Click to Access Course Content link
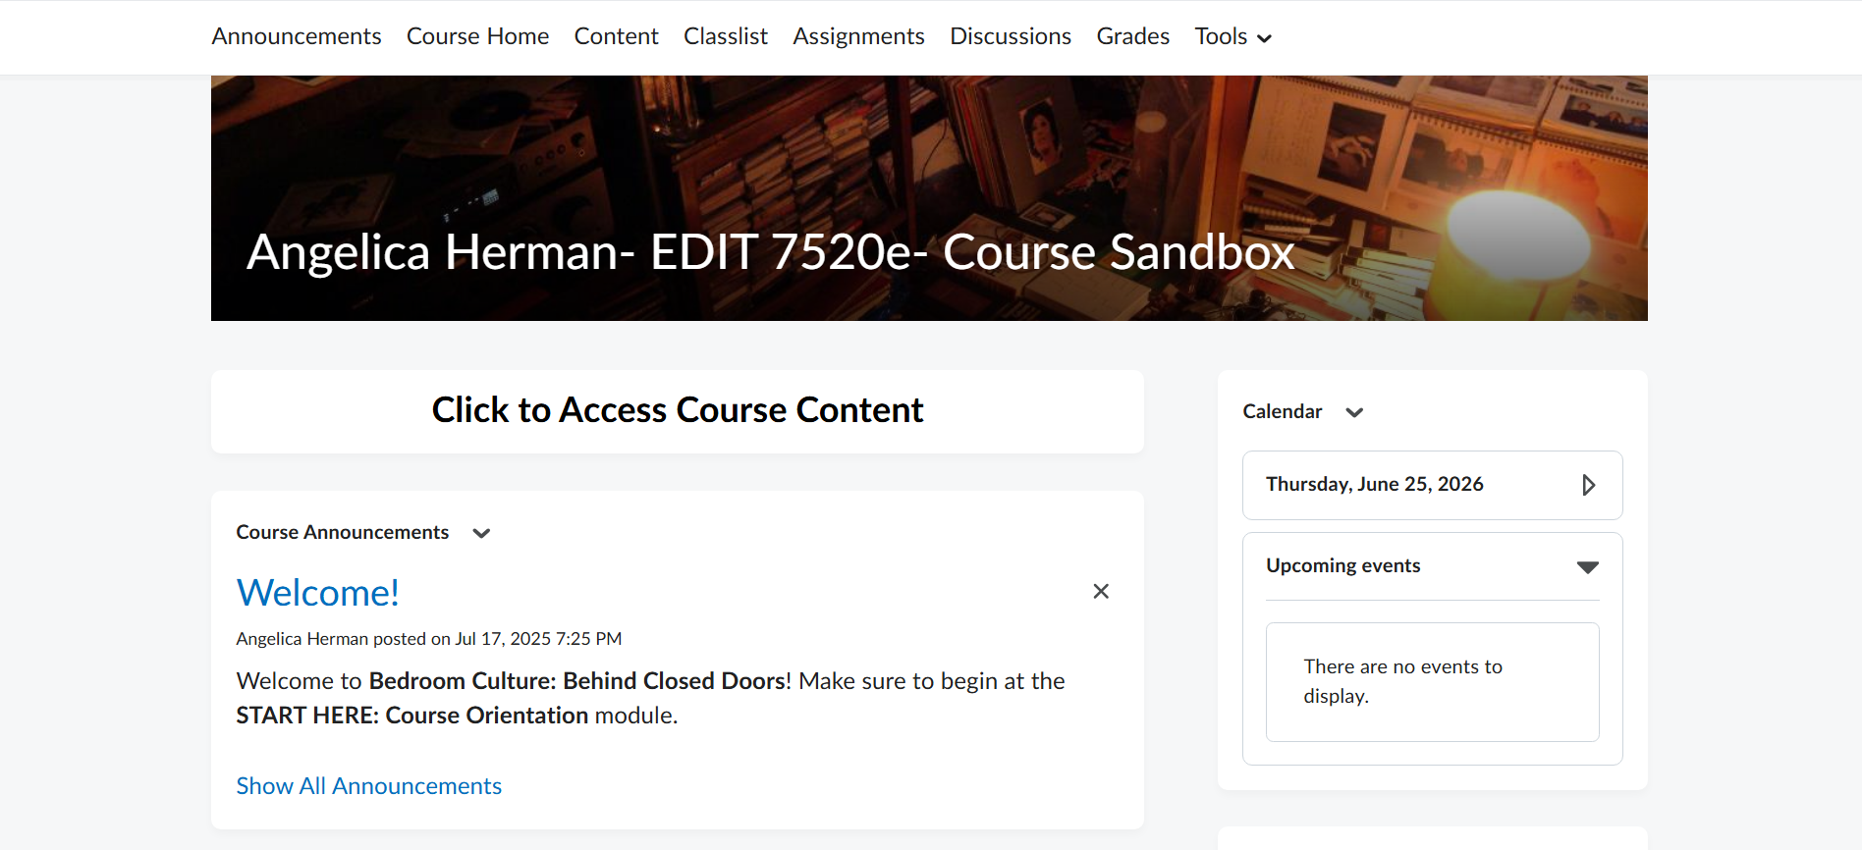This screenshot has width=1862, height=850. (678, 410)
